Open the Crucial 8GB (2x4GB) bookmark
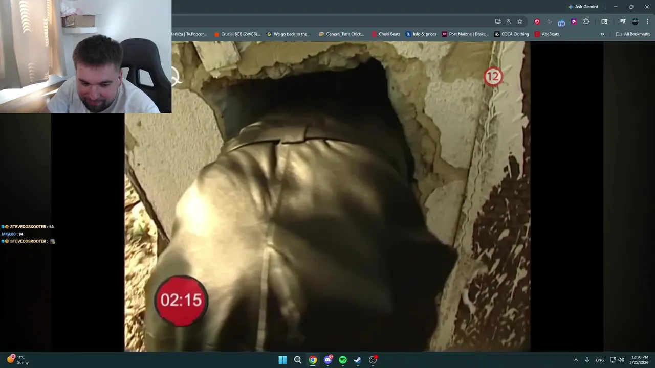Image resolution: width=655 pixels, height=368 pixels. pyautogui.click(x=237, y=34)
